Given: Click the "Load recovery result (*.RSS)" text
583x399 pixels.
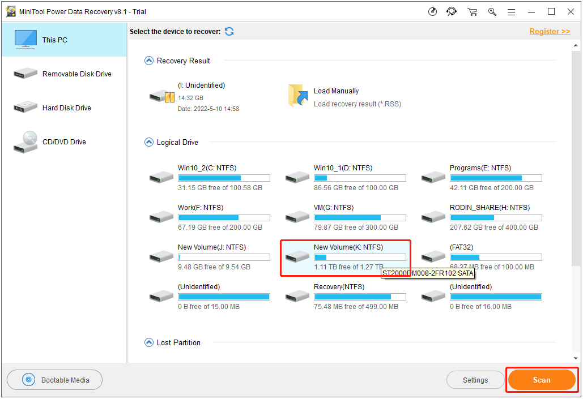Looking at the screenshot, I should click(x=358, y=104).
